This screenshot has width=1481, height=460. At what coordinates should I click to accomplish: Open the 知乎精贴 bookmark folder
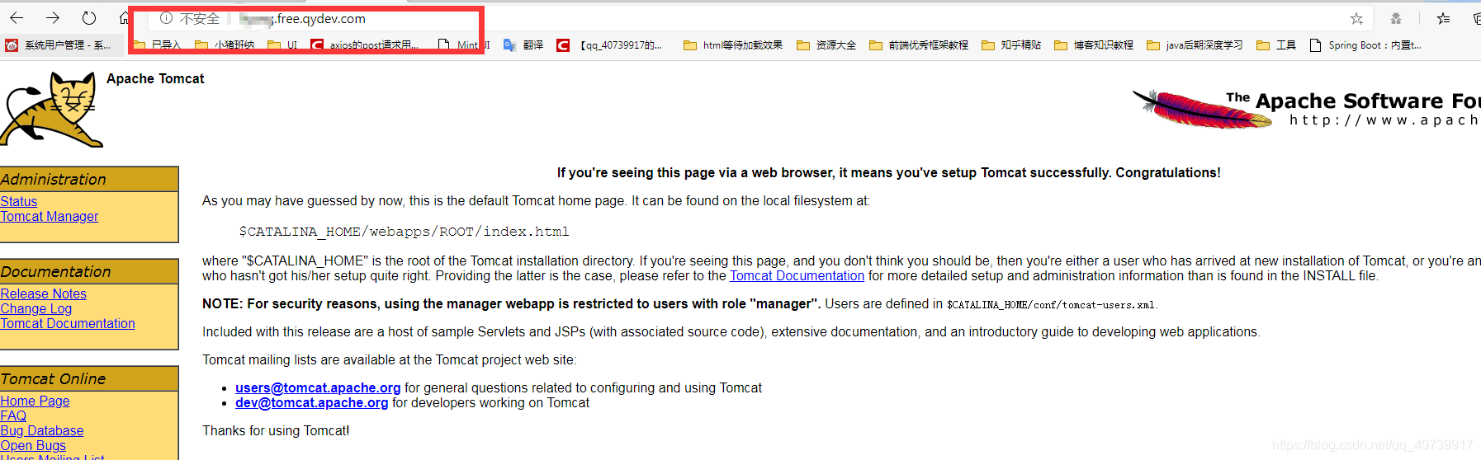coord(1011,45)
